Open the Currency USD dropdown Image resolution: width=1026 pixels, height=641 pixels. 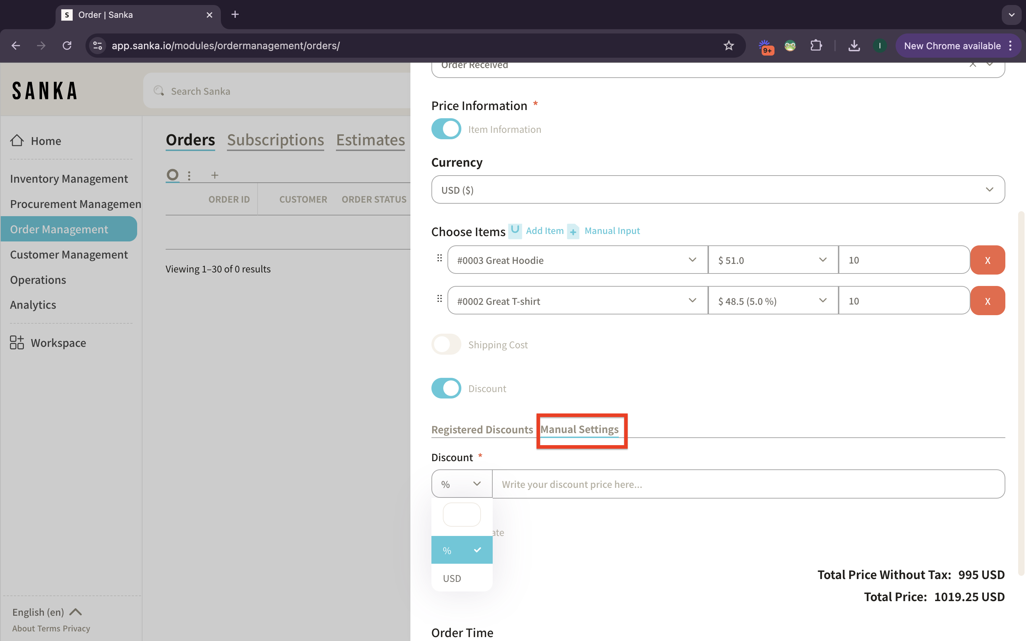(x=717, y=189)
